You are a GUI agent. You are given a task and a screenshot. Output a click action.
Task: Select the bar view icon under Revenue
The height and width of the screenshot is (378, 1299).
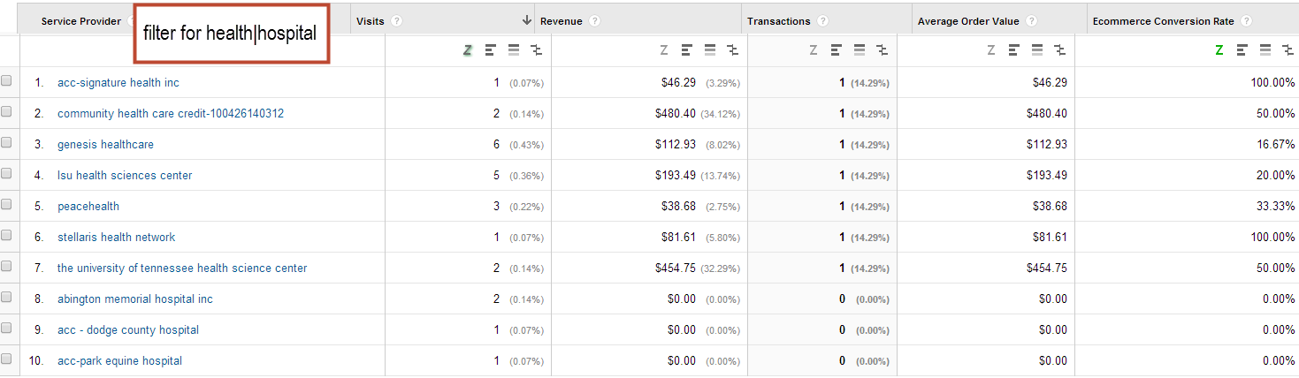686,50
